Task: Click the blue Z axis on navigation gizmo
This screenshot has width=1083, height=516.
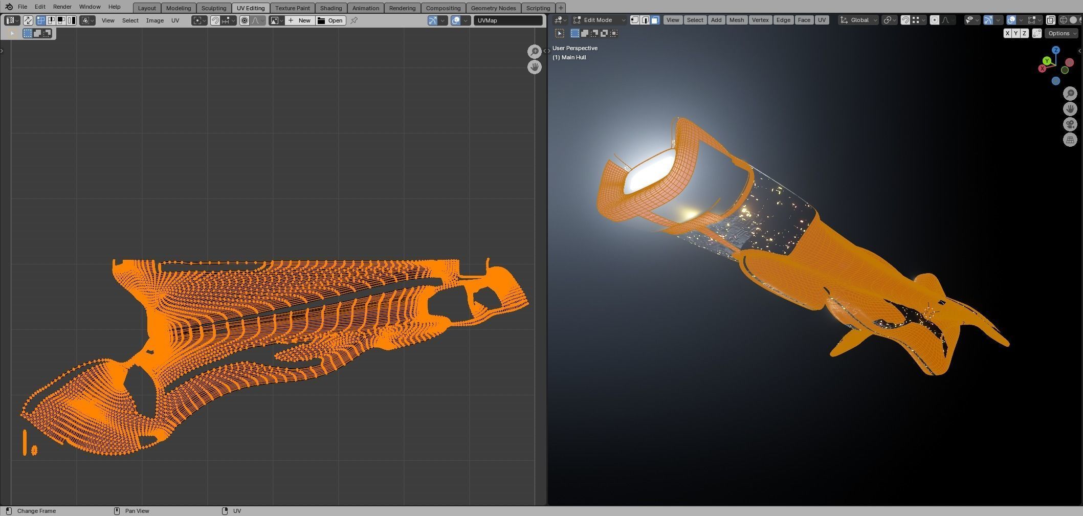Action: (1056, 50)
